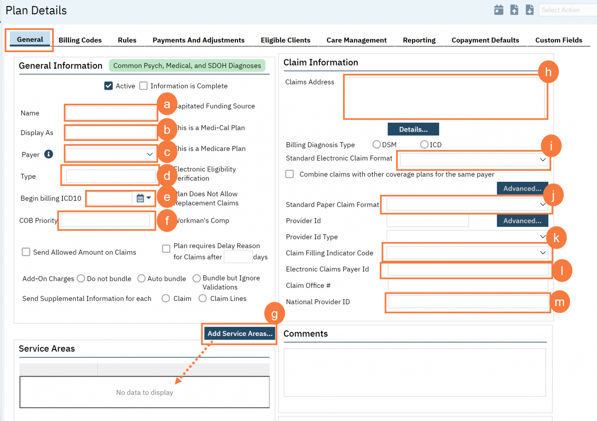Click the file download icon
The image size is (597, 421).
click(529, 10)
